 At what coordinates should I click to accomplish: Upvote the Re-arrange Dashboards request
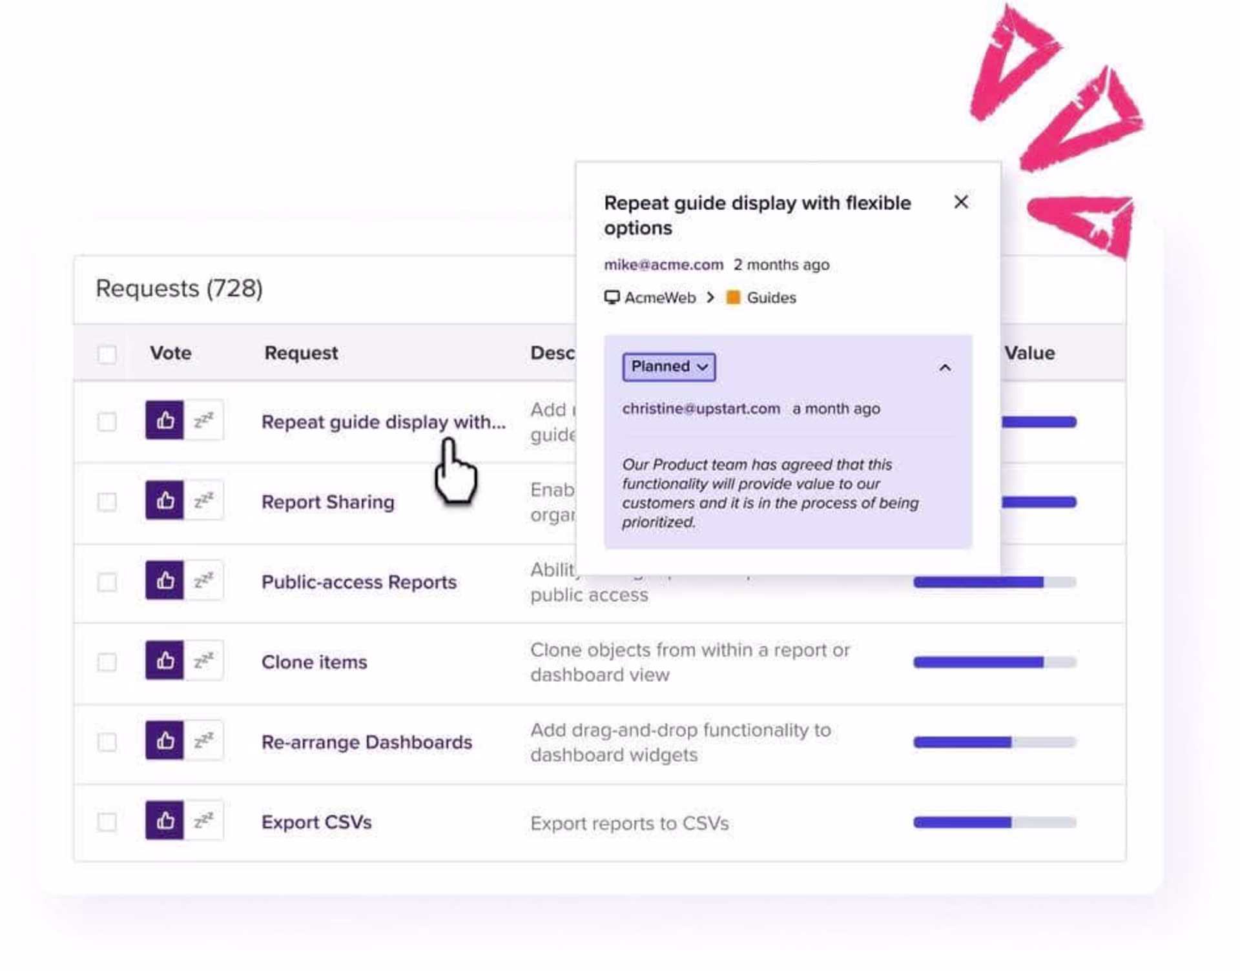(165, 741)
